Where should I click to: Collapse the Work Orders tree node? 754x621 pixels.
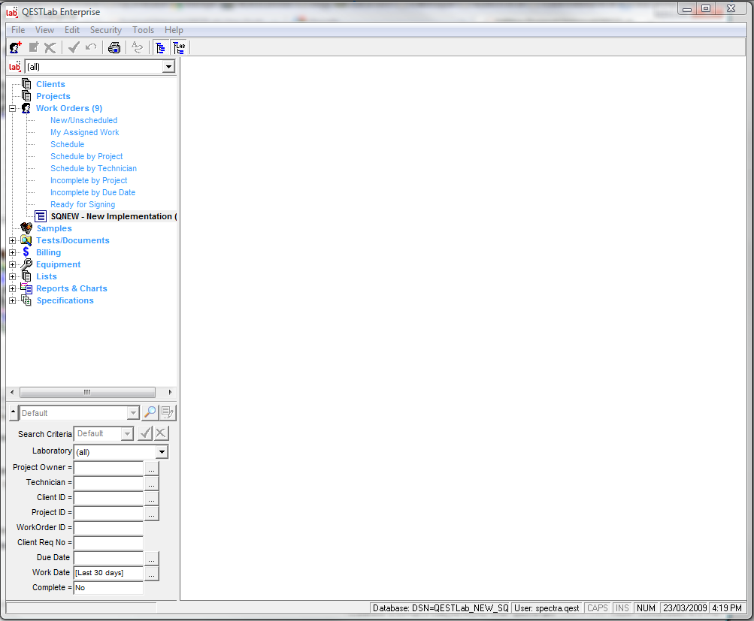[x=12, y=108]
